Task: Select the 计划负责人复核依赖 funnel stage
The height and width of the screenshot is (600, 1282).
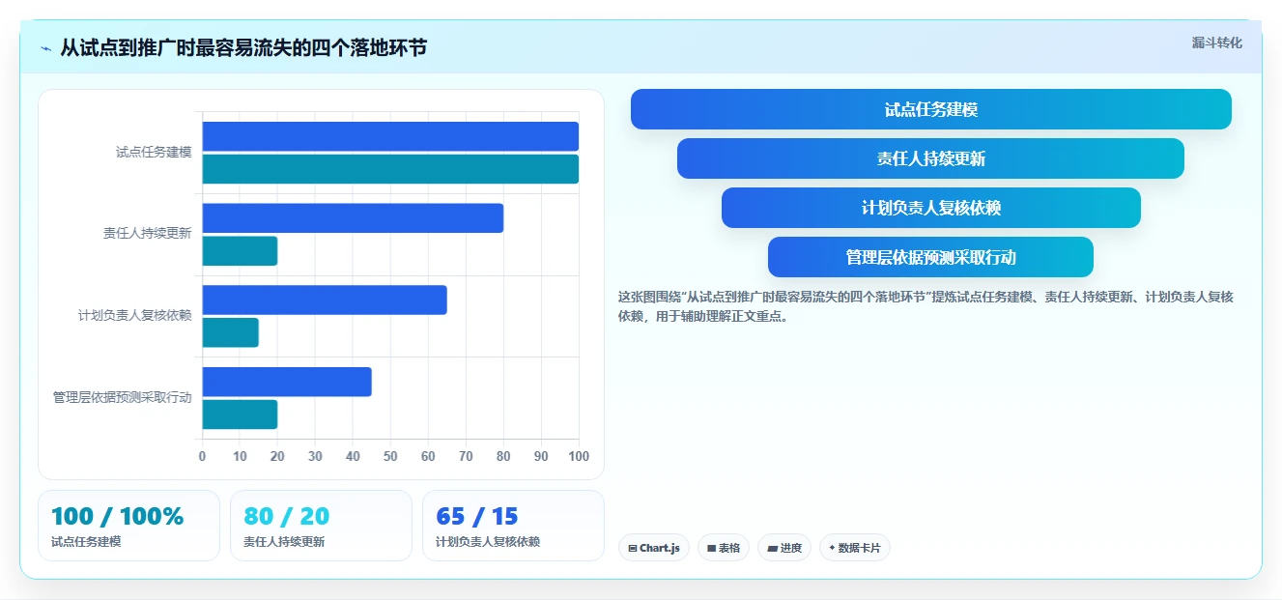Action: click(931, 208)
